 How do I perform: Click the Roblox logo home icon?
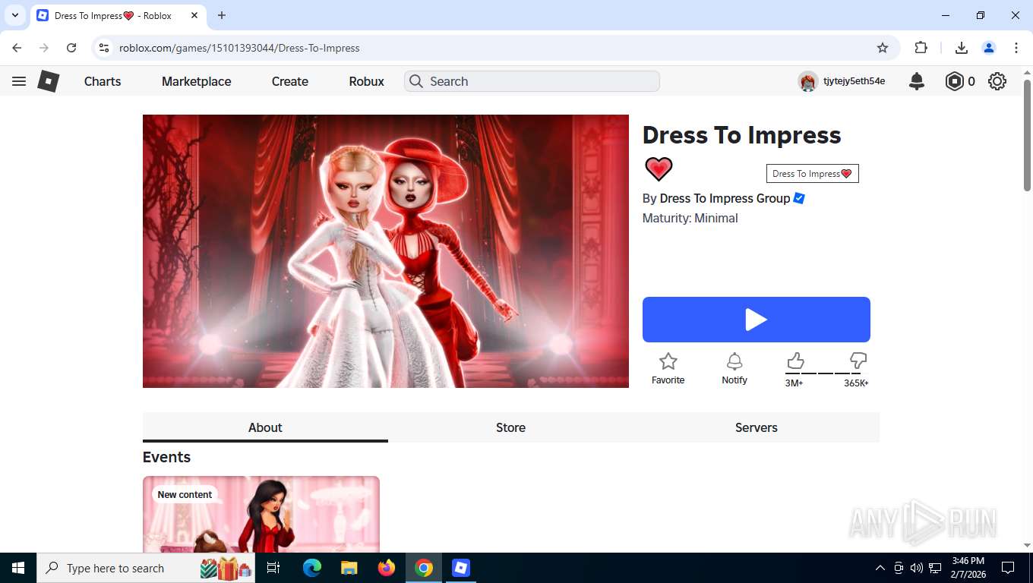(x=49, y=81)
